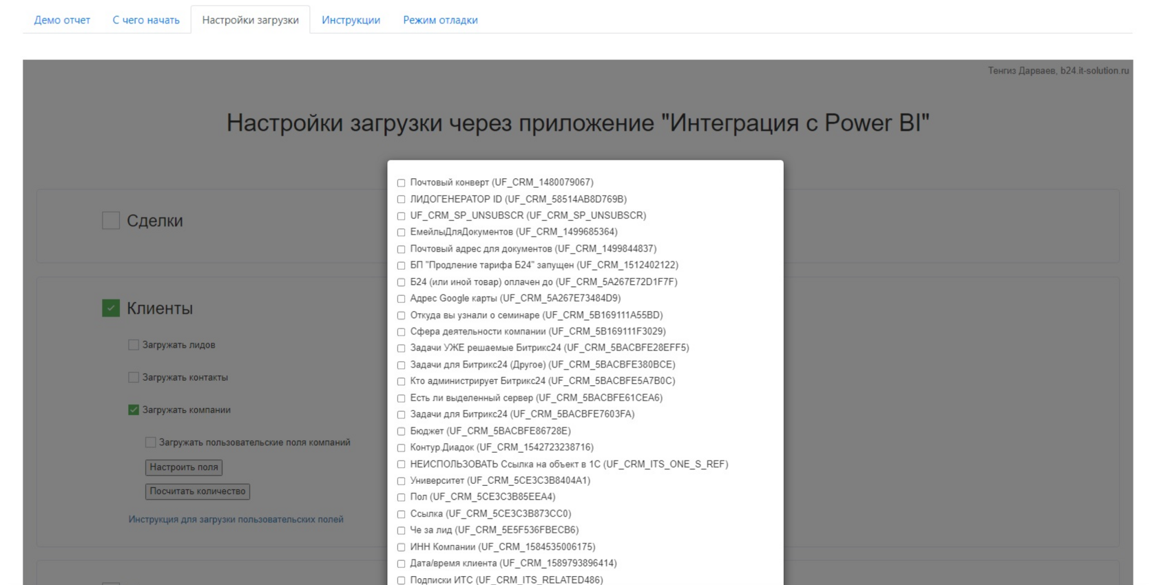Open the Демо отчет tab

[62, 20]
